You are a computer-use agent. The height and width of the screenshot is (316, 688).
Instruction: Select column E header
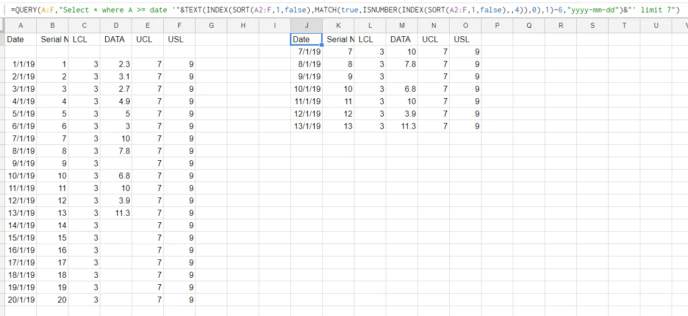point(148,25)
